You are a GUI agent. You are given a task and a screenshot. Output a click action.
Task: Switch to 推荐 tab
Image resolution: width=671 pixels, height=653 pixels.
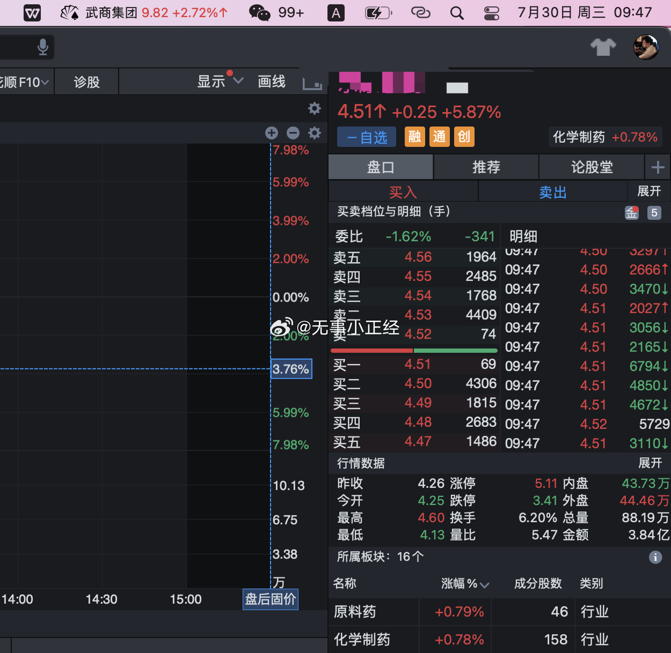486,167
